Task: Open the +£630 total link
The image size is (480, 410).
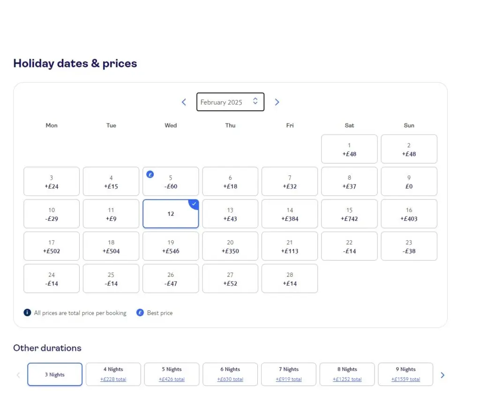Action: 230,380
